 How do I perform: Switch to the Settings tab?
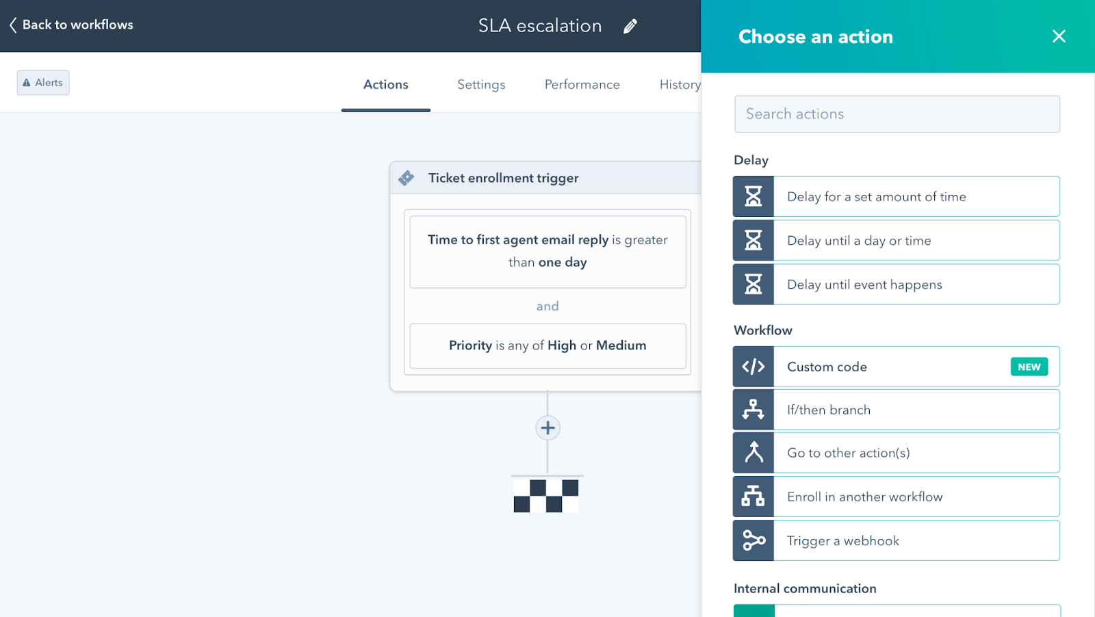[x=480, y=84]
